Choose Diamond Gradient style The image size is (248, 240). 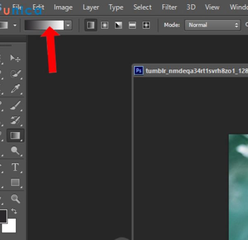146,25
